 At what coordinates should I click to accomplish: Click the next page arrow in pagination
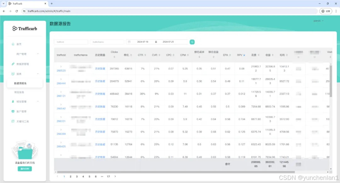coord(115,176)
